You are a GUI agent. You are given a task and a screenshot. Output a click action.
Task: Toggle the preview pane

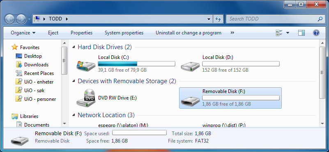[x=301, y=33]
